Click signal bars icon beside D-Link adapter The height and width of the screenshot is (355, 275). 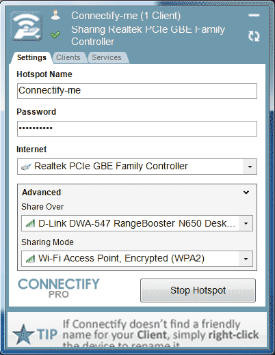(x=30, y=224)
